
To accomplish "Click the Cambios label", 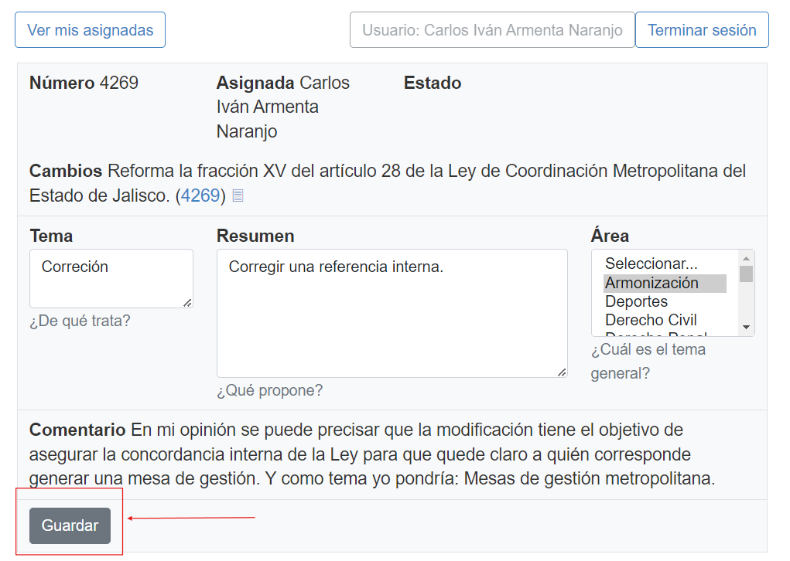I will (x=66, y=171).
